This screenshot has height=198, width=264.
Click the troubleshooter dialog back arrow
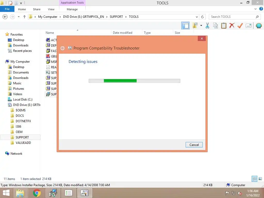(63, 48)
